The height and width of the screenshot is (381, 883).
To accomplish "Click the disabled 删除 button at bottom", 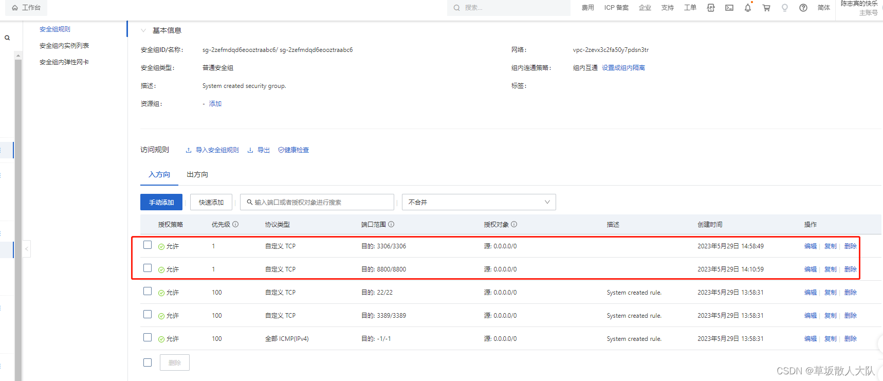I will (175, 362).
